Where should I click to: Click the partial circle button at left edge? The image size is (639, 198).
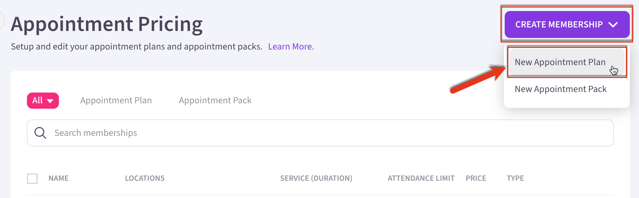[2, 20]
